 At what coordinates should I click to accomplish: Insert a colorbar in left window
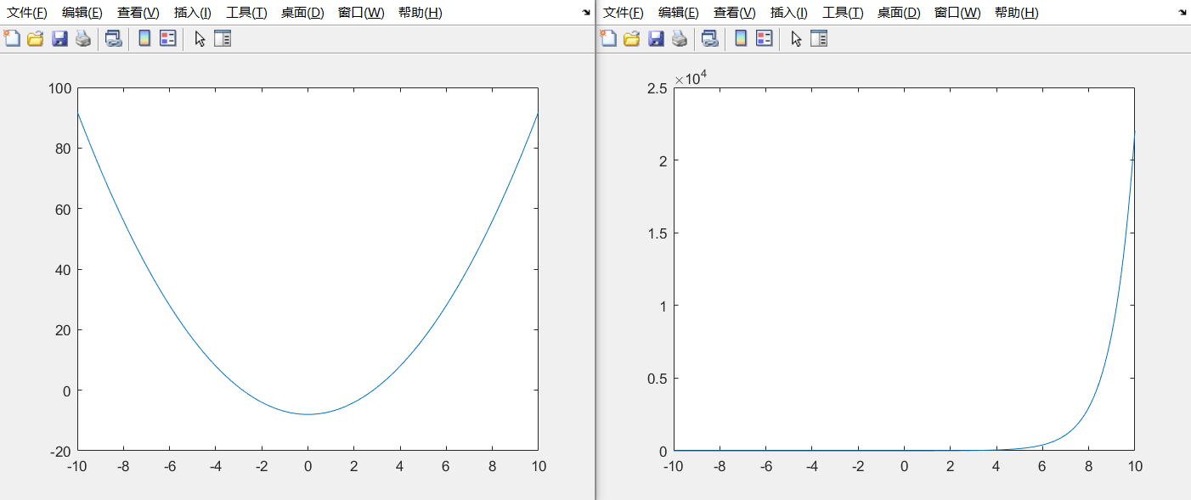coord(144,38)
